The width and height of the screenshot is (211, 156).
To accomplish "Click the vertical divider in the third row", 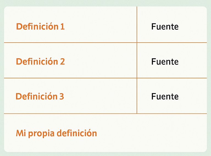I will (137, 96).
